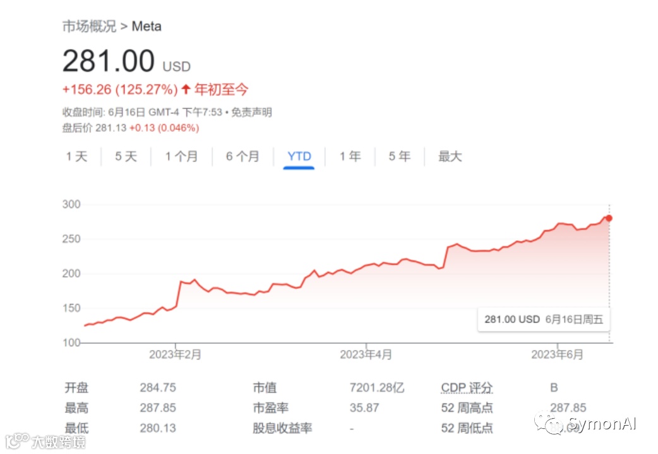Image resolution: width=658 pixels, height=454 pixels.
Task: Click the day low value 280.13
Action: [x=158, y=428]
